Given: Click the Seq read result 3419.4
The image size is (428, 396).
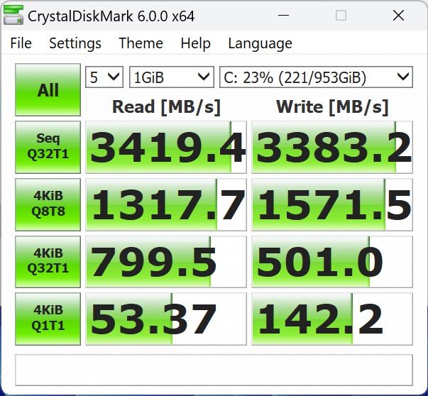Looking at the screenshot, I should (166, 147).
